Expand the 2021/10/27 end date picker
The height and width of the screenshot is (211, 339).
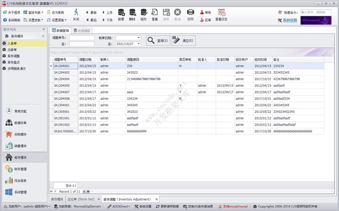pos(139,44)
